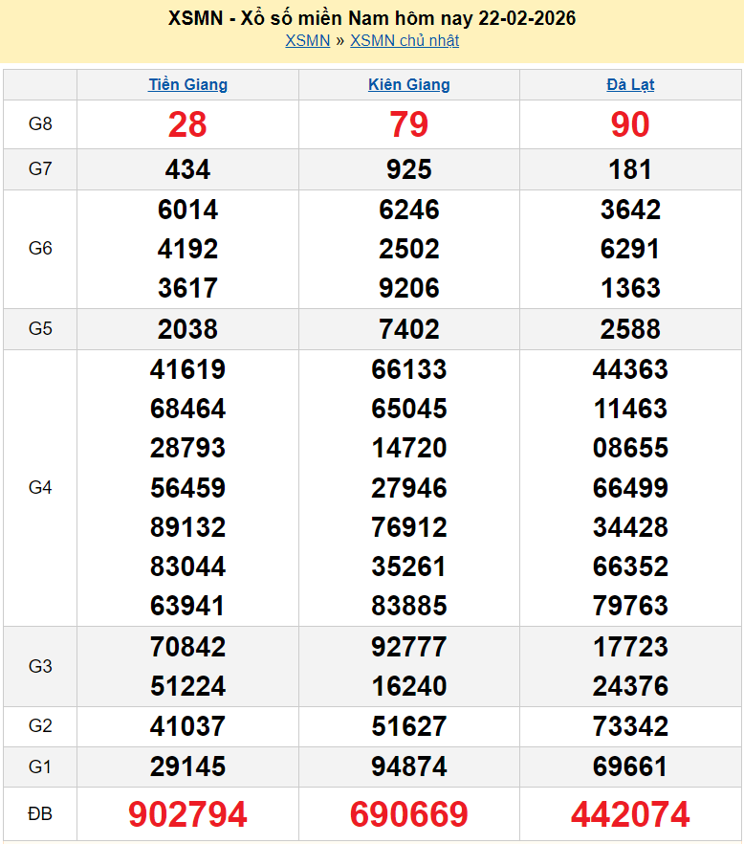Click the G2 result 51627
Image resolution: width=744 pixels, height=844 pixels.
408,726
